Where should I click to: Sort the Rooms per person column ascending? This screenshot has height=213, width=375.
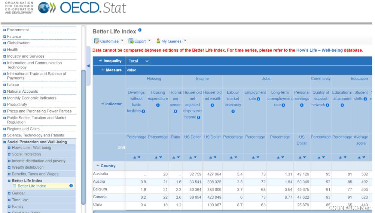click(173, 157)
